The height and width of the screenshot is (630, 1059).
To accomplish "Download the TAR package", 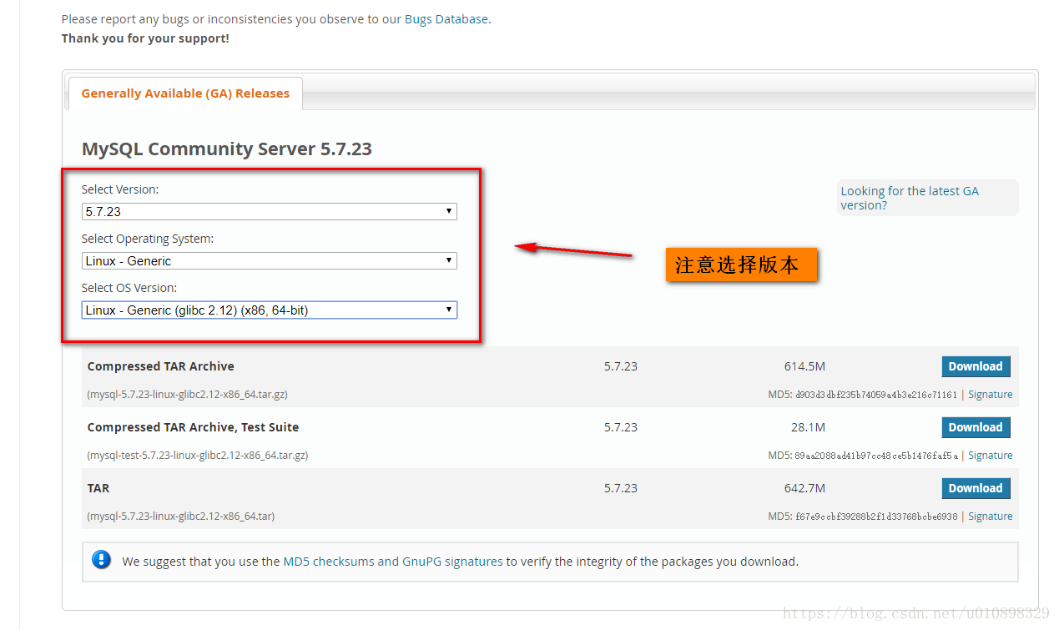I will tap(976, 488).
